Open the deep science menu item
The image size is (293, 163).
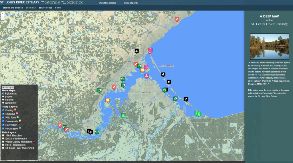click(x=45, y=8)
